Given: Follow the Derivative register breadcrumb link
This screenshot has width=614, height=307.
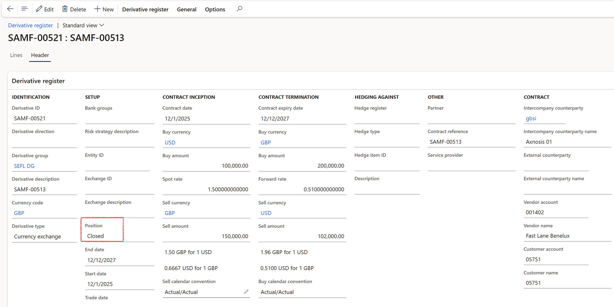Looking at the screenshot, I should (30, 25).
